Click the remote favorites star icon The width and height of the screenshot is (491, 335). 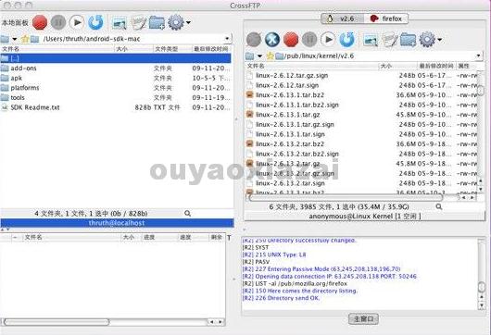tap(270, 56)
